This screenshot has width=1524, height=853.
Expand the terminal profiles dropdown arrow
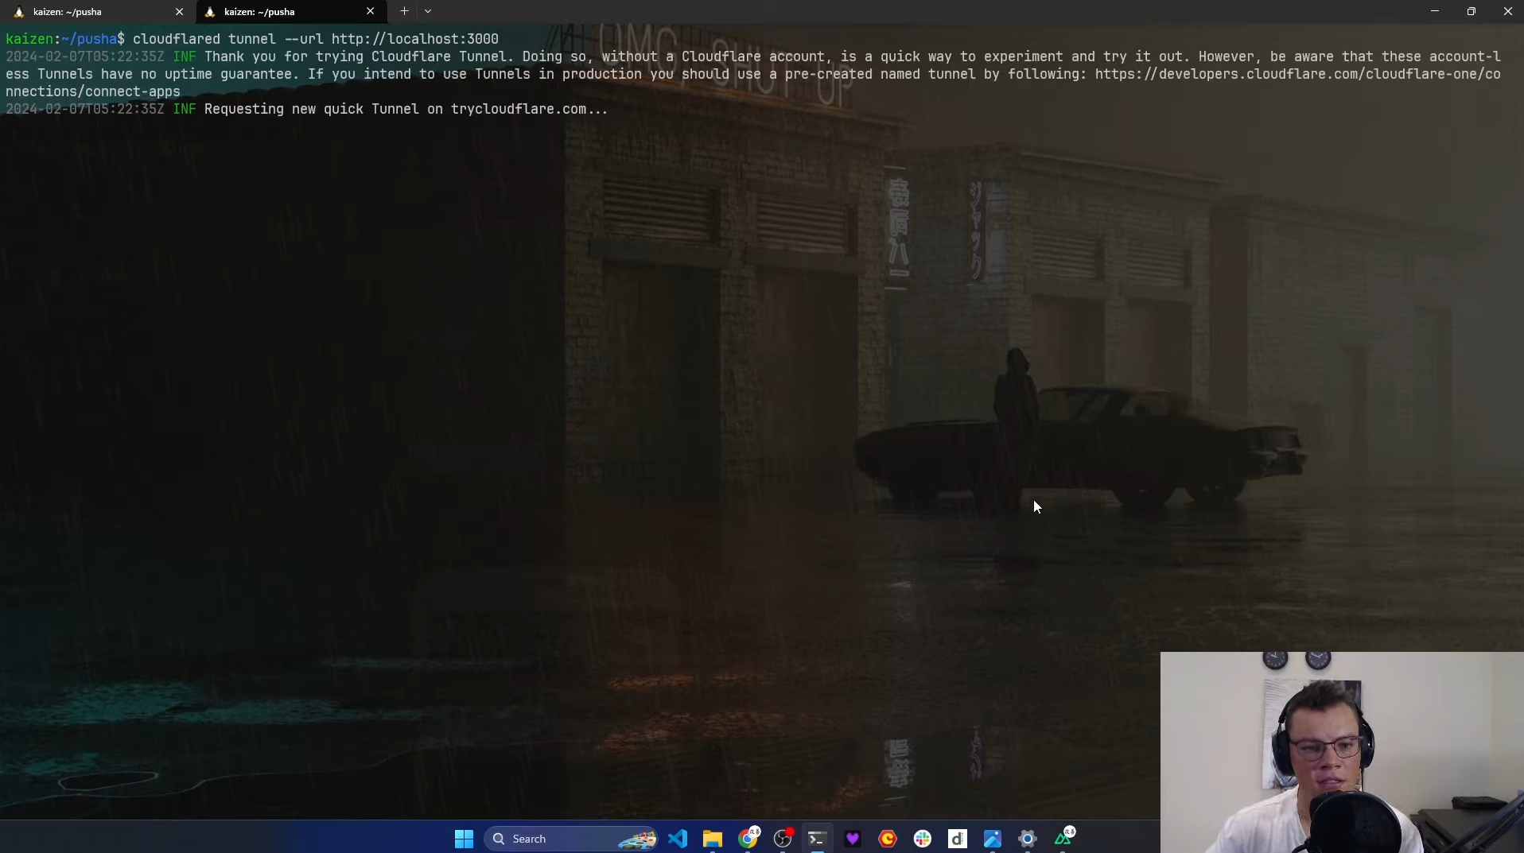(x=428, y=11)
